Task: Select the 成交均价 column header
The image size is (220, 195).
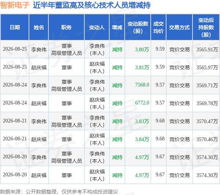Action: point(158,27)
